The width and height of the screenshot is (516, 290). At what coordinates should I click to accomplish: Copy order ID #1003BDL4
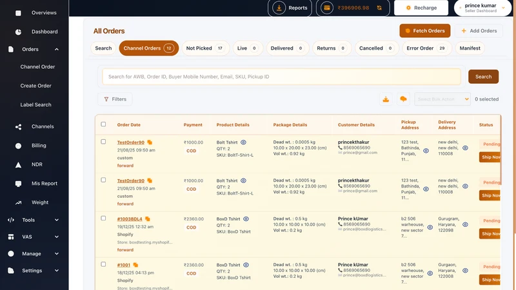click(x=148, y=218)
